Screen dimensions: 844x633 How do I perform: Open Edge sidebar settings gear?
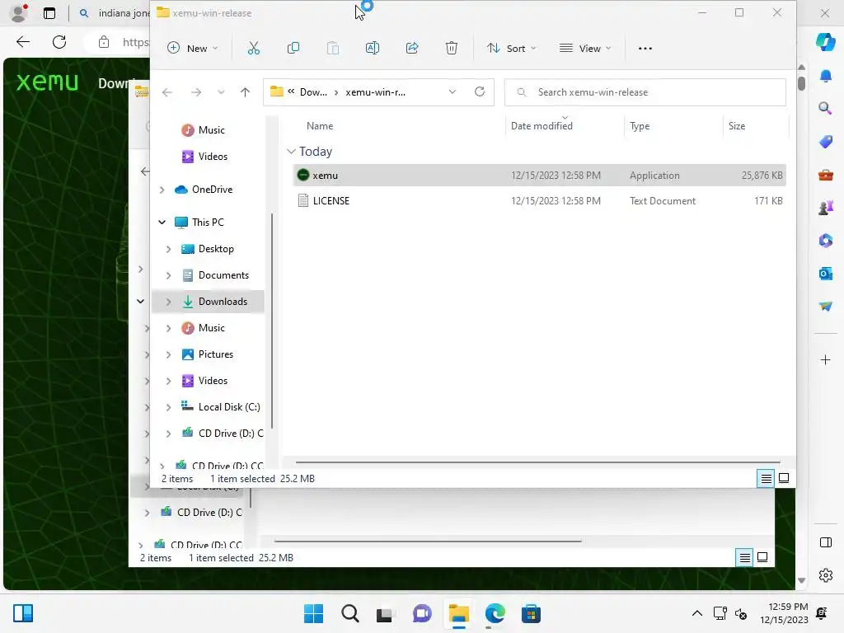click(x=825, y=574)
